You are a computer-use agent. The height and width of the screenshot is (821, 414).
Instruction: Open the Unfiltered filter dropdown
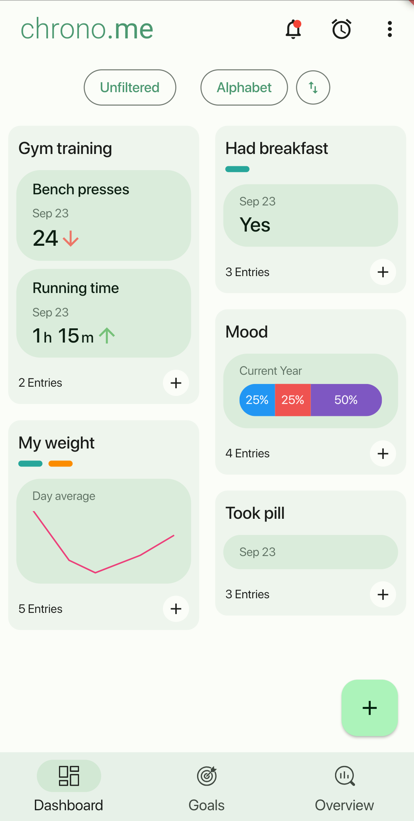click(130, 88)
